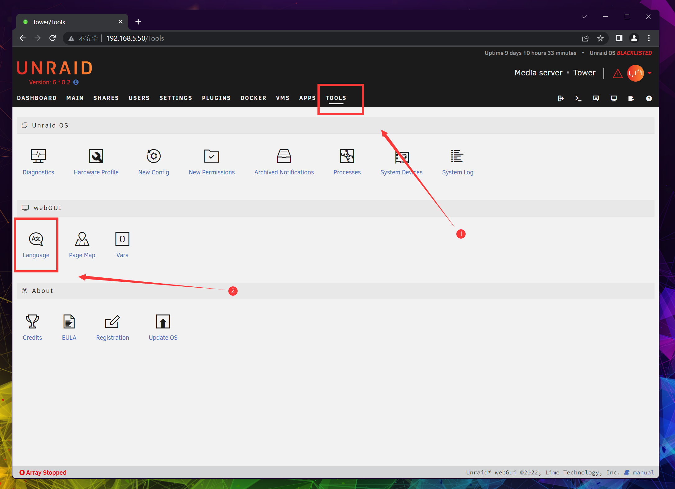The height and width of the screenshot is (489, 675).
Task: Click the terminal icon in header
Action: pos(578,98)
